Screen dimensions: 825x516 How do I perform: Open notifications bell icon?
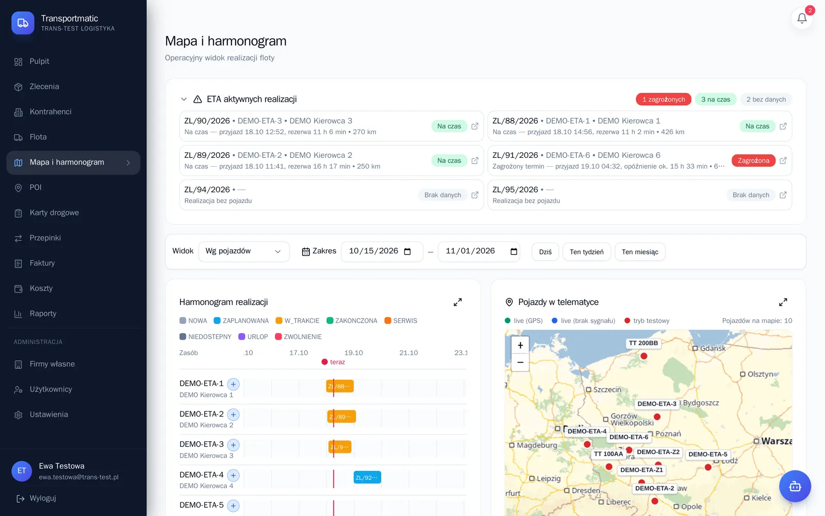point(802,19)
